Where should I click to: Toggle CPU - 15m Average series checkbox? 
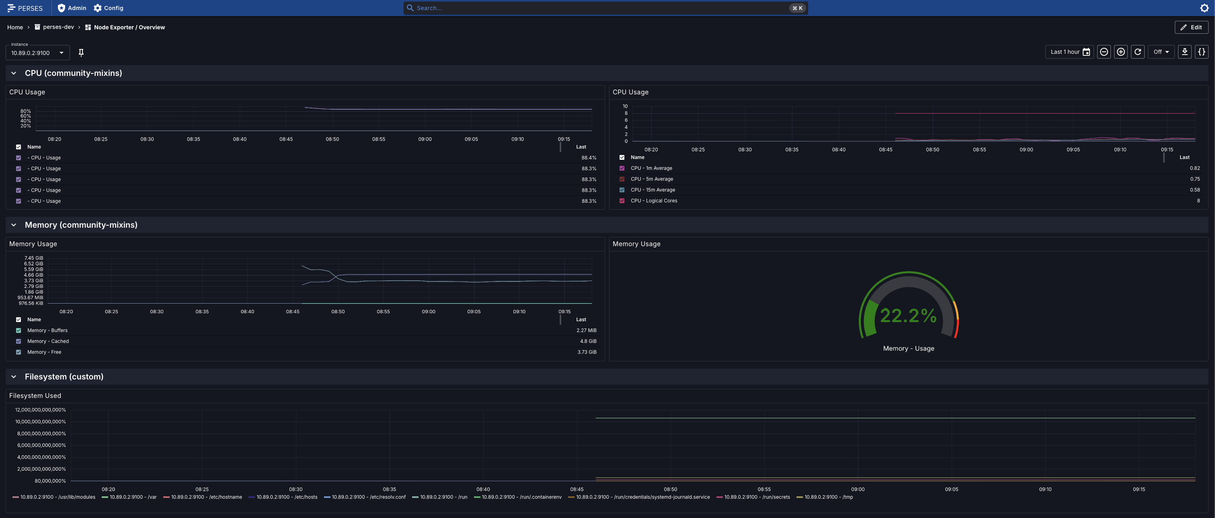click(622, 190)
